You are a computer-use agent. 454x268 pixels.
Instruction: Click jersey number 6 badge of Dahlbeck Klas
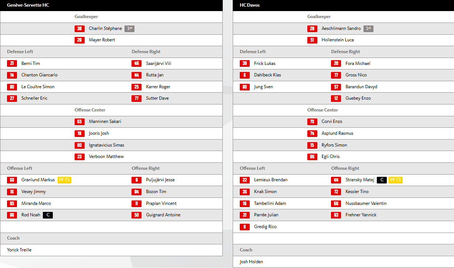pos(245,75)
